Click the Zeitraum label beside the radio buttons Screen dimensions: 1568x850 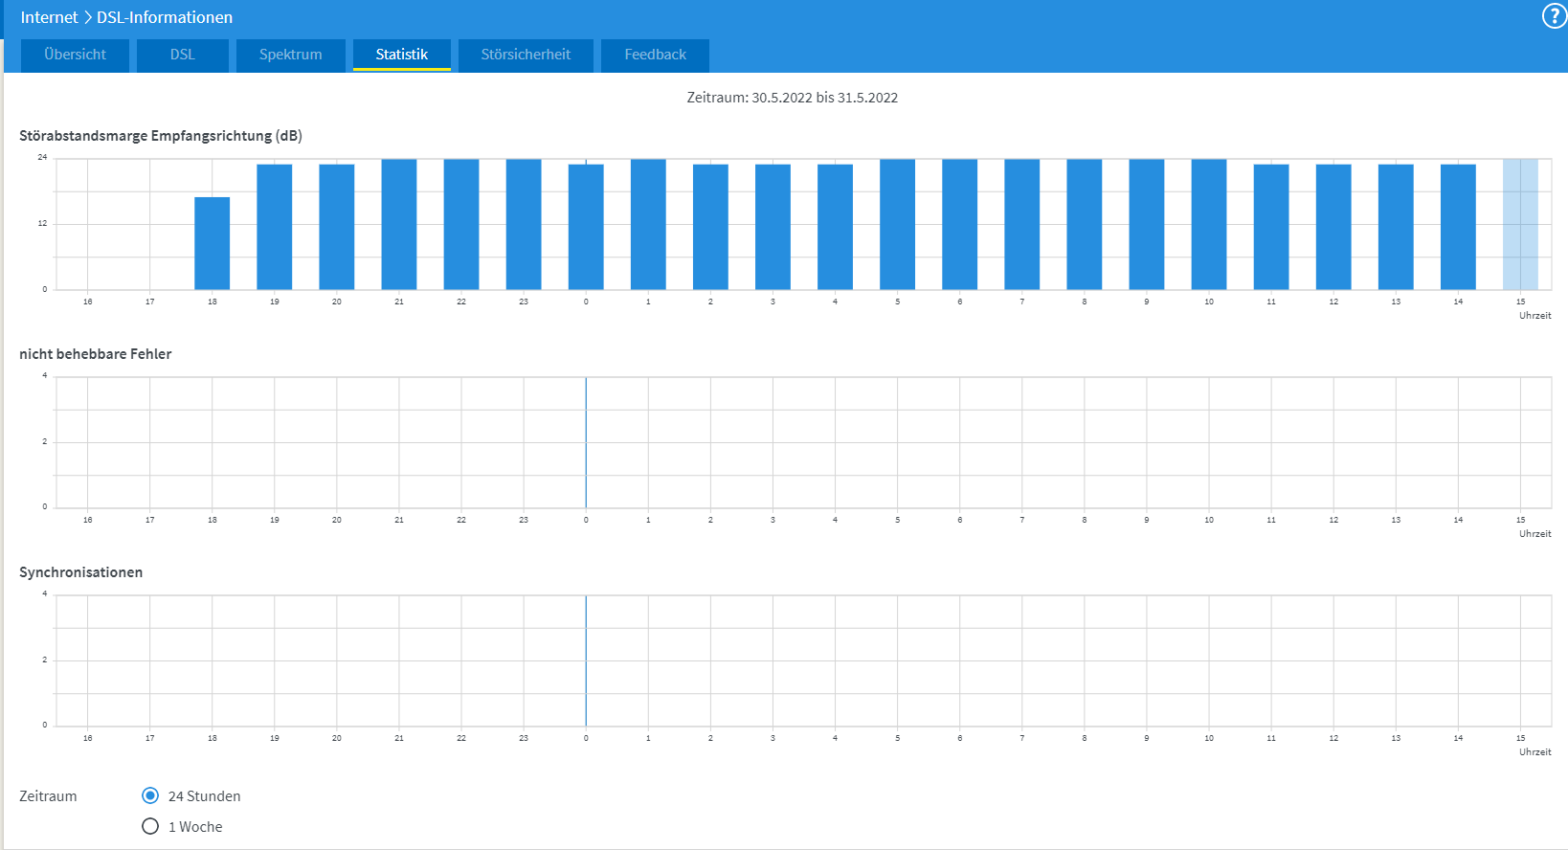point(48,796)
